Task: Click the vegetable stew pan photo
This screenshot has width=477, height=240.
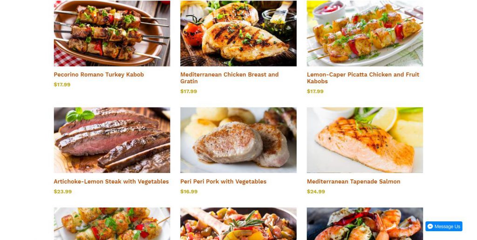Action: [238, 224]
